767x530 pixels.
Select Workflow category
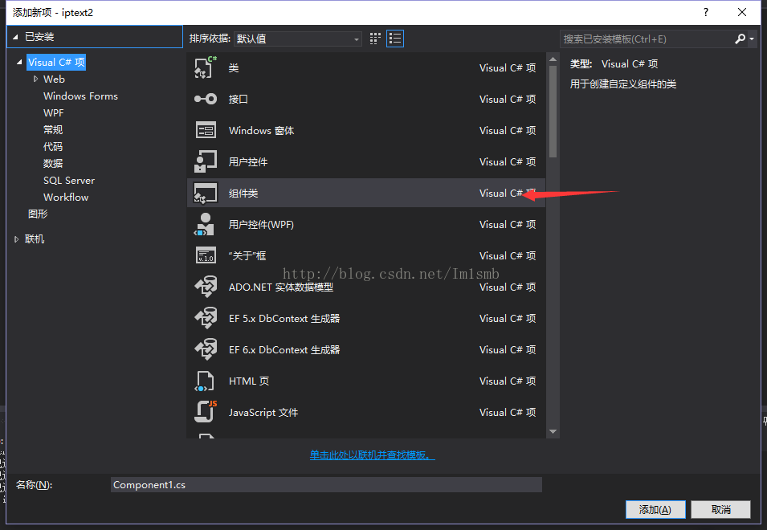(x=66, y=197)
